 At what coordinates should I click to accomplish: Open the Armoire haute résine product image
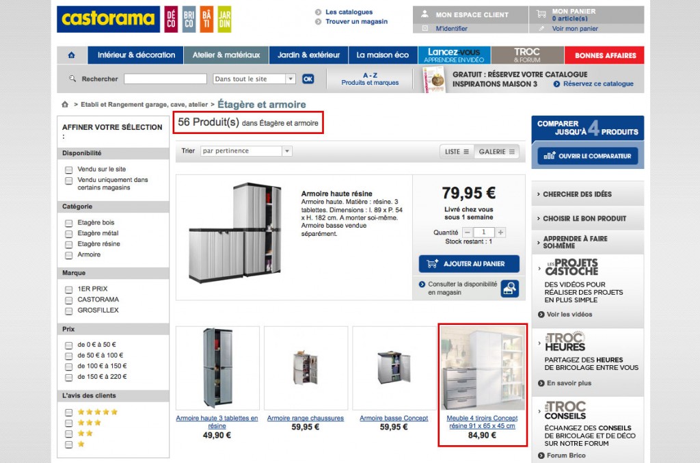point(237,233)
